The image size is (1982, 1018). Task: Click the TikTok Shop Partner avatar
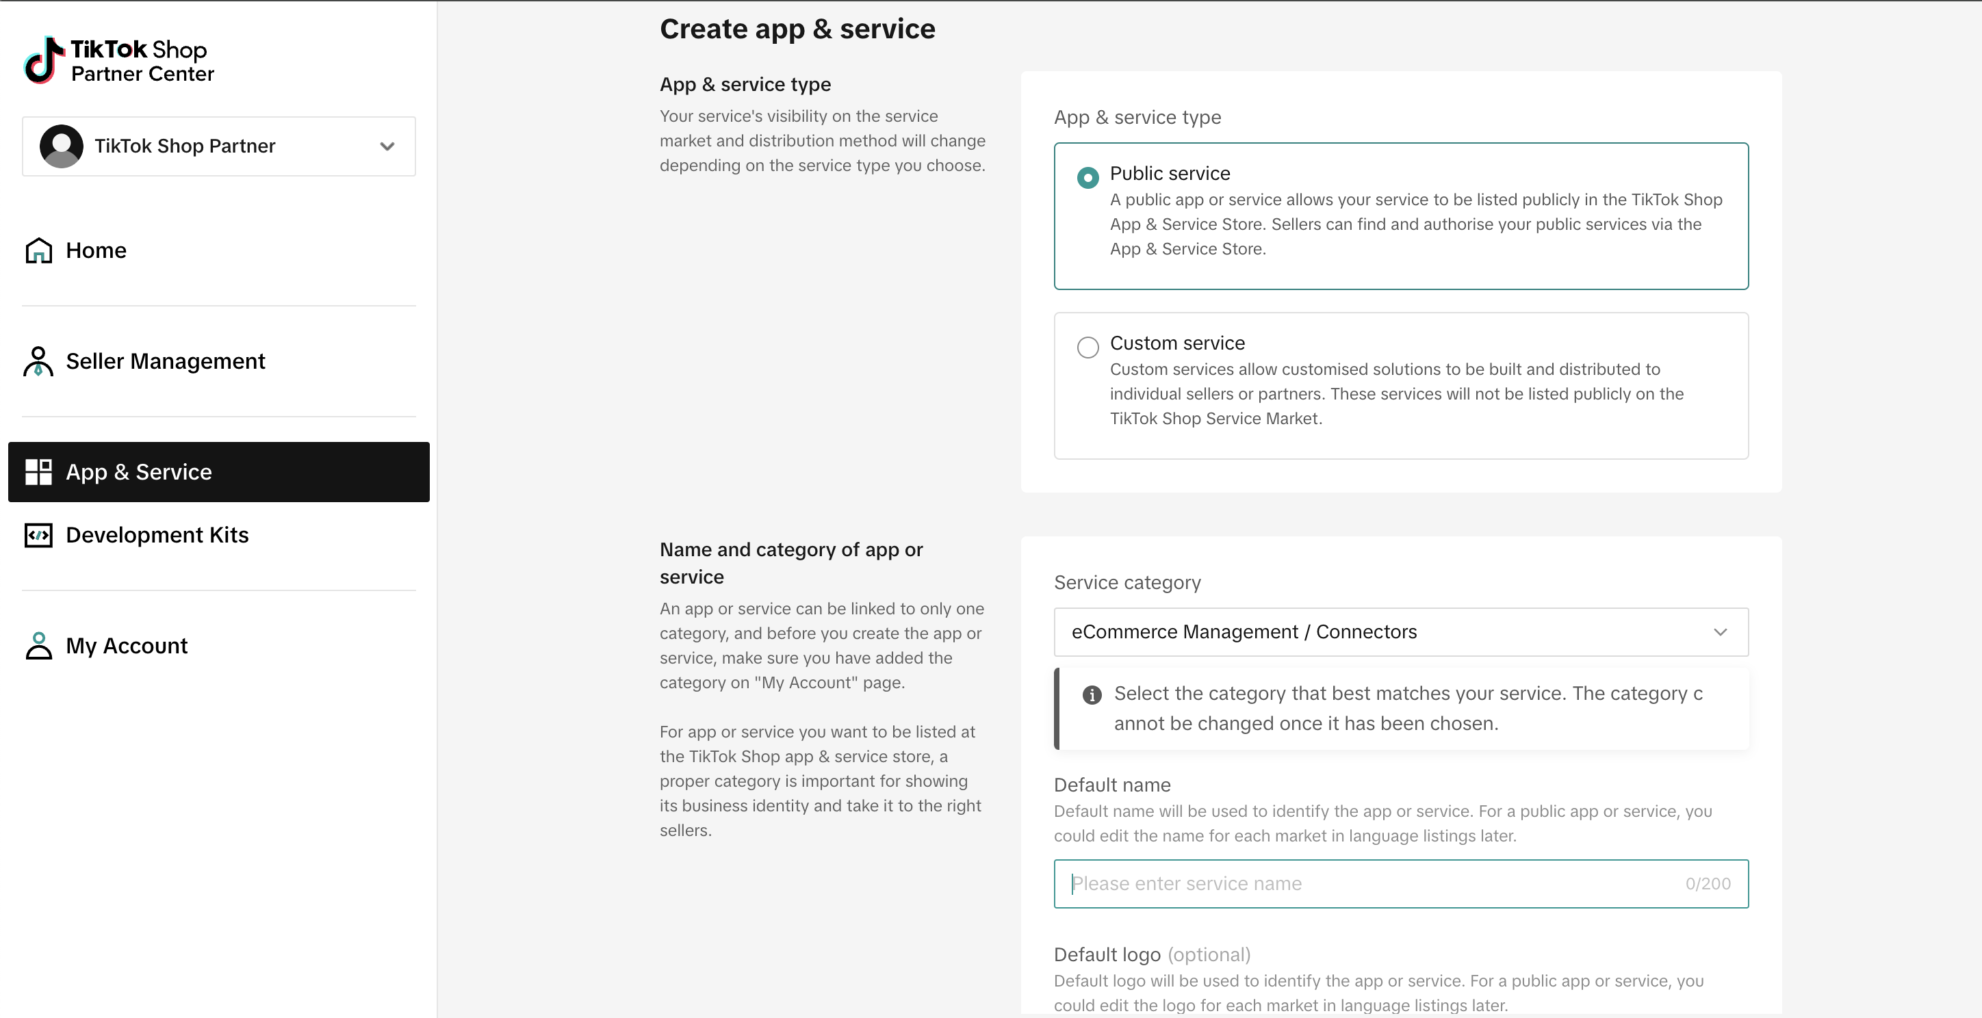[x=62, y=146]
